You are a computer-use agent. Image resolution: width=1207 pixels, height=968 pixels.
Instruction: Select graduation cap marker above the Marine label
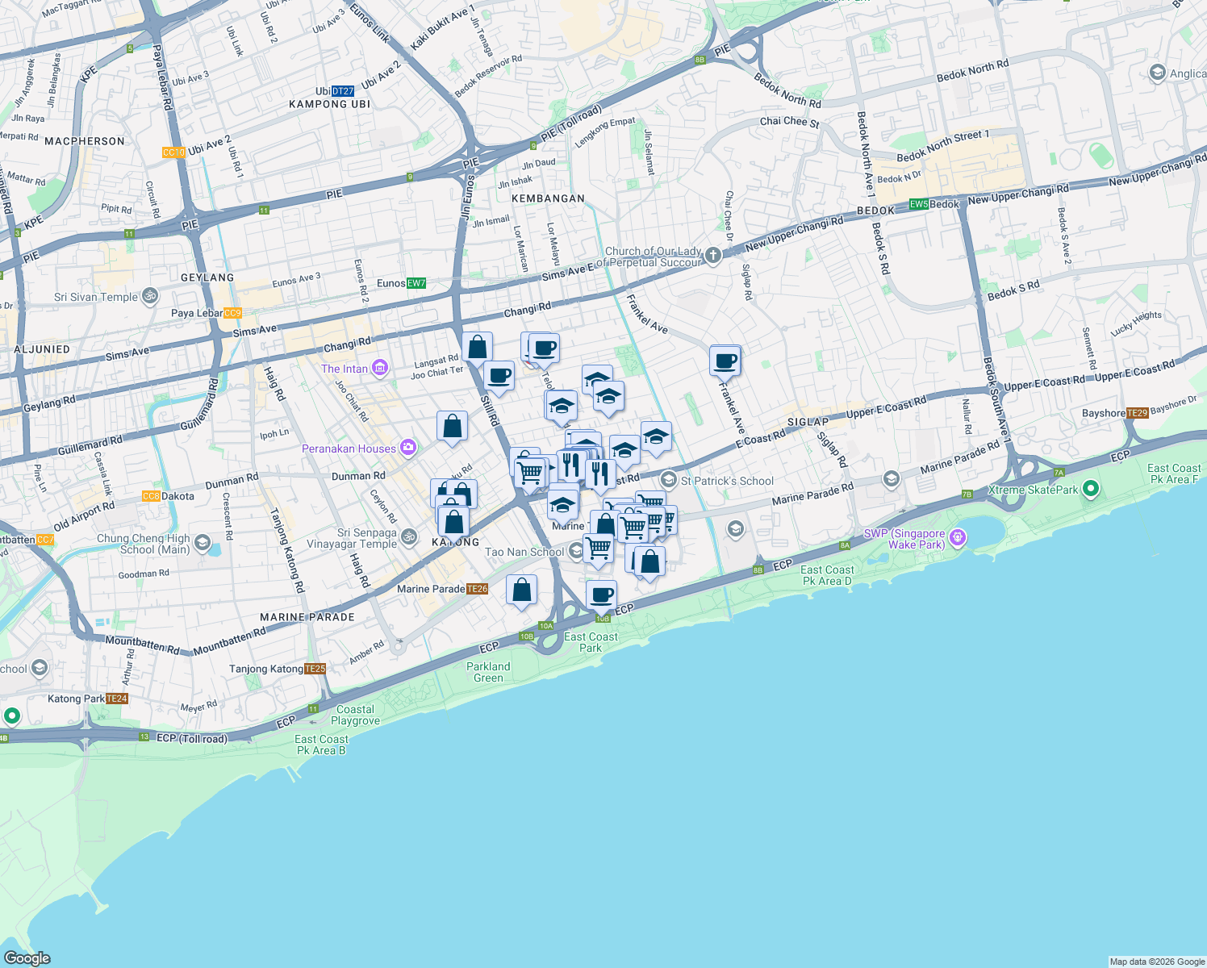pyautogui.click(x=562, y=506)
